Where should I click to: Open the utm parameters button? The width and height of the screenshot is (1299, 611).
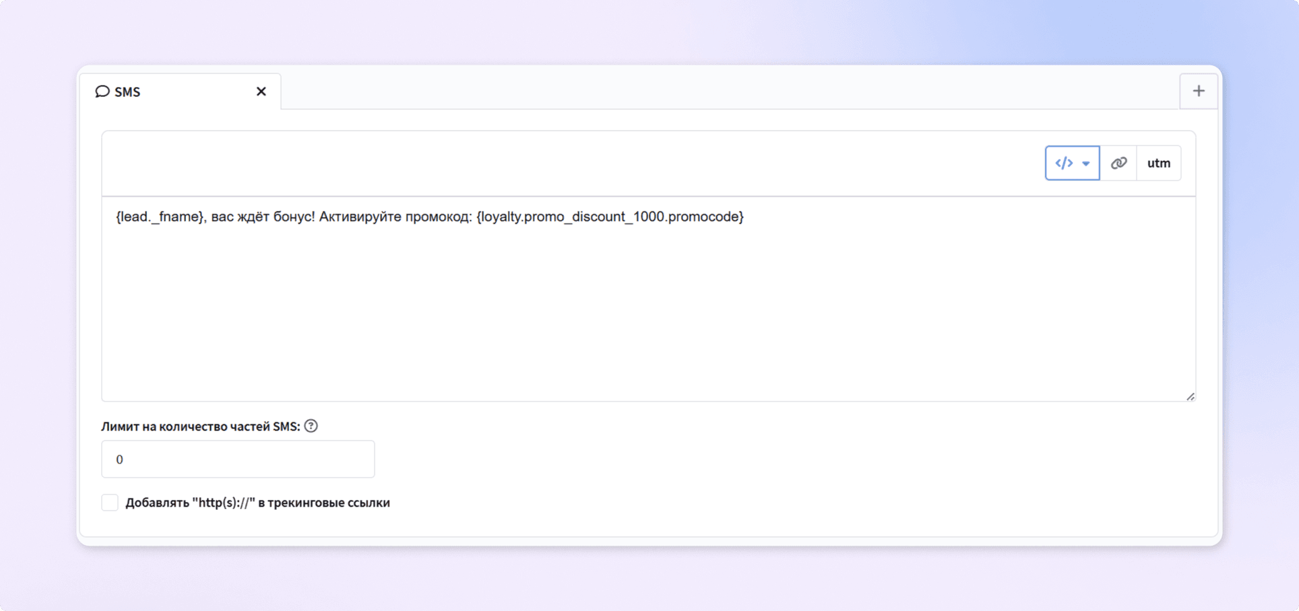pyautogui.click(x=1159, y=163)
